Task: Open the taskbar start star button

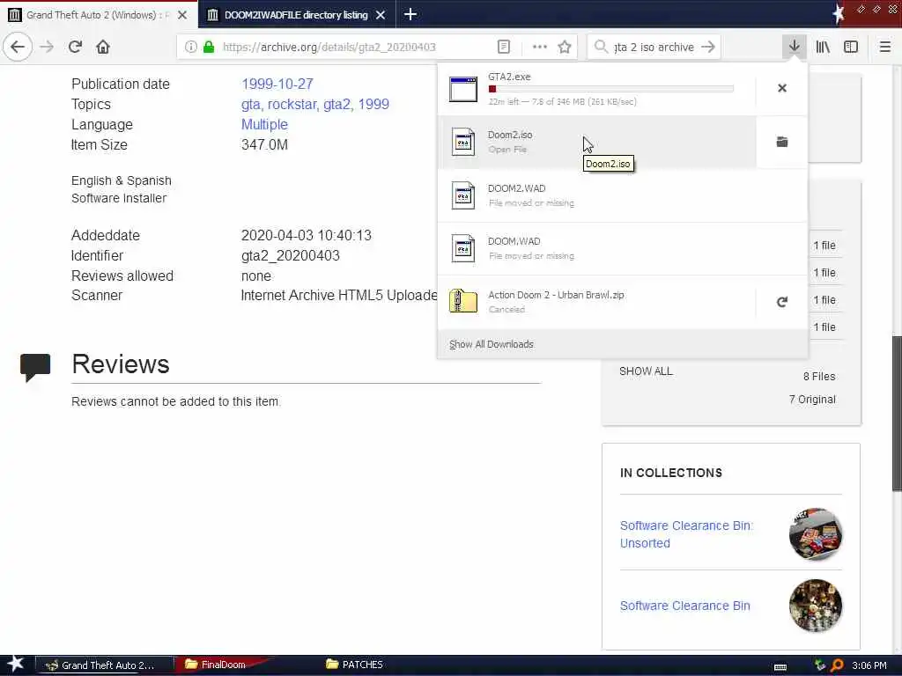Action: point(16,665)
